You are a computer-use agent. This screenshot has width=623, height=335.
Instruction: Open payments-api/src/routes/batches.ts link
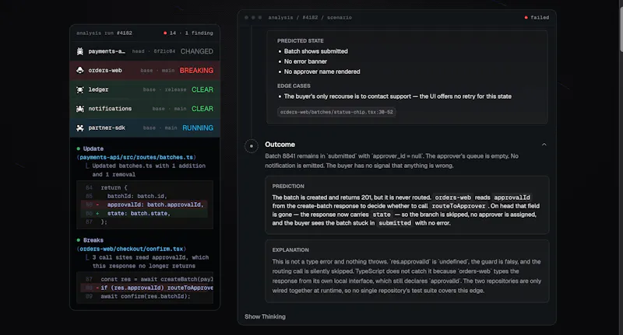pos(136,157)
